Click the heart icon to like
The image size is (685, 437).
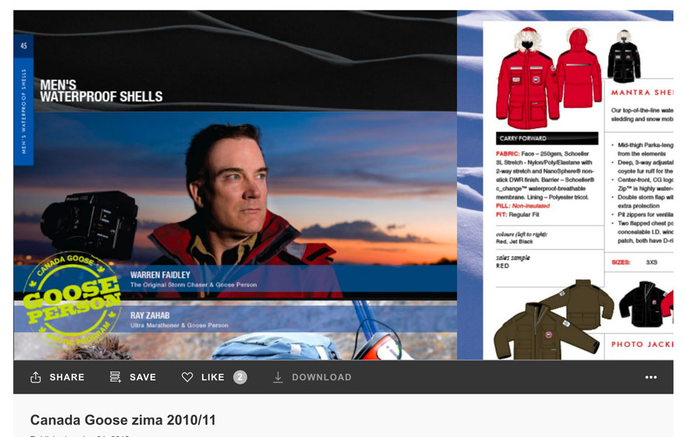[x=187, y=378]
